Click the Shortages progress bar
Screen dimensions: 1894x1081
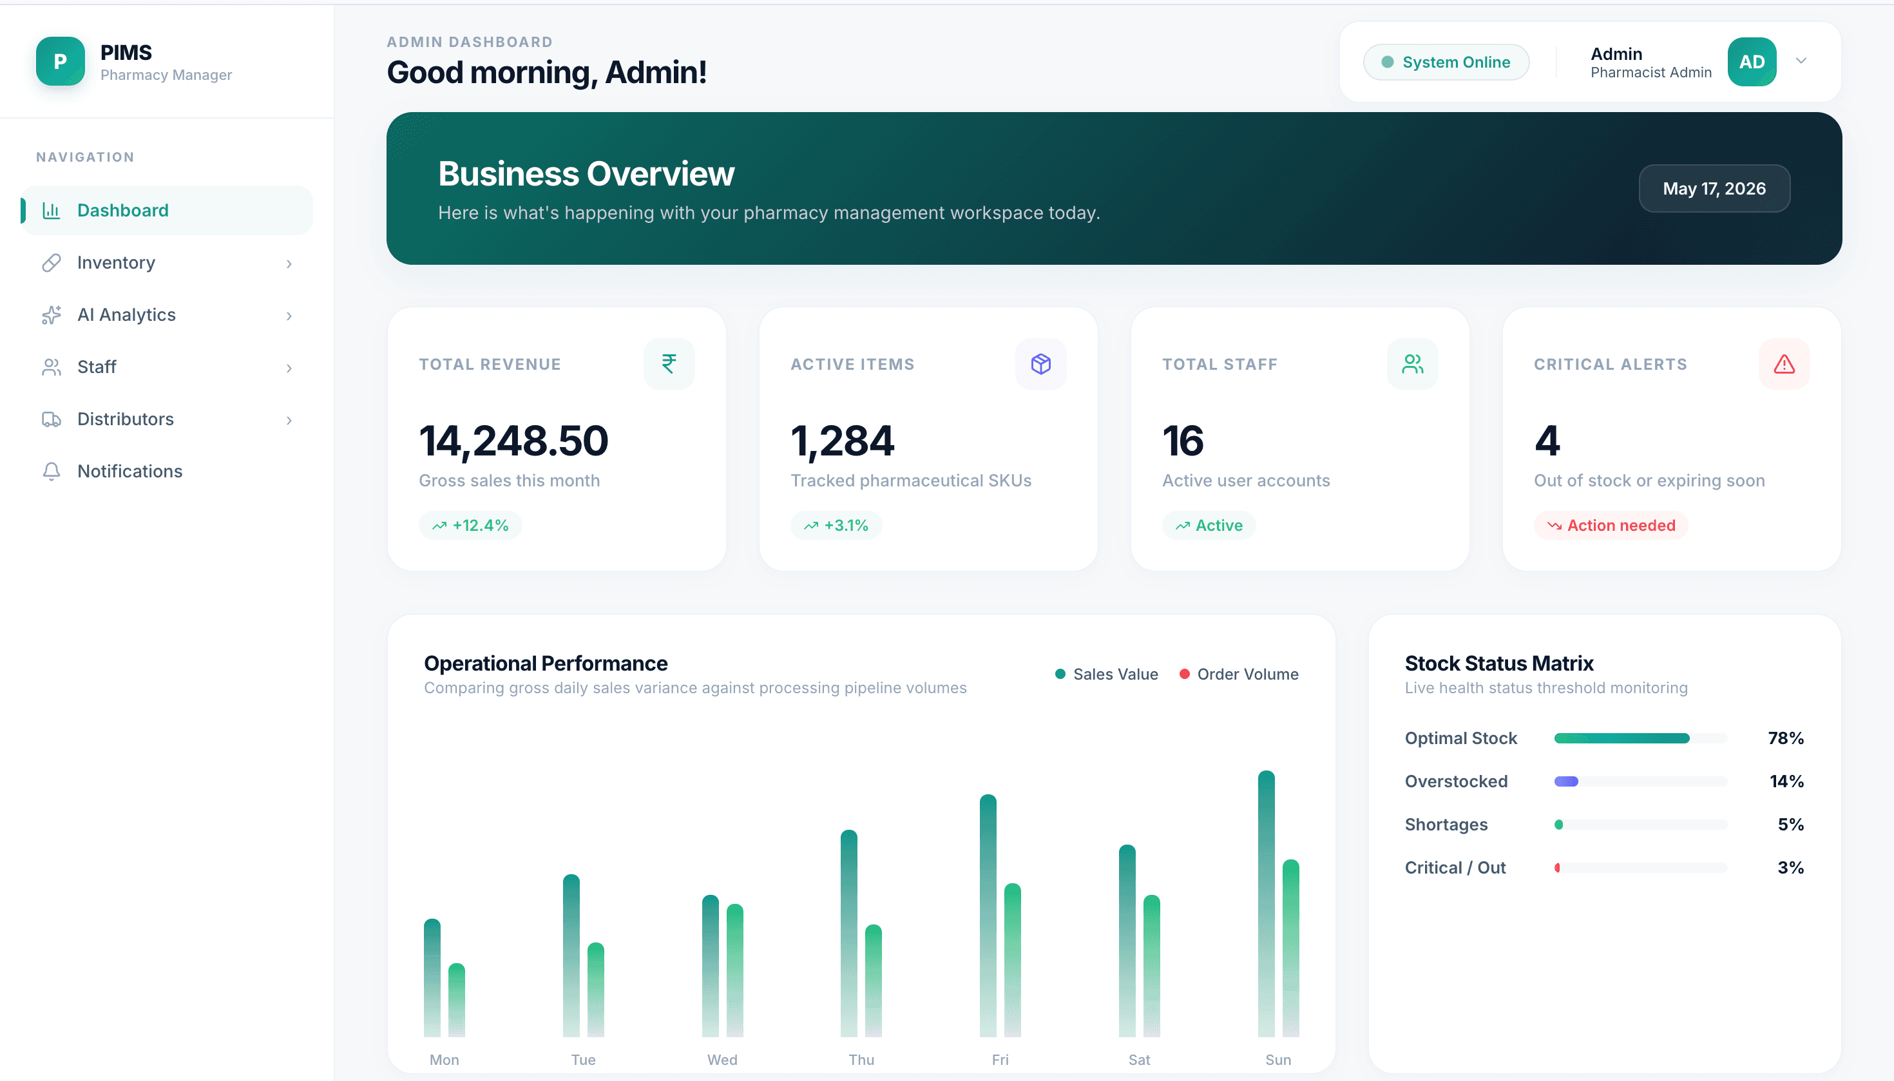click(1640, 824)
